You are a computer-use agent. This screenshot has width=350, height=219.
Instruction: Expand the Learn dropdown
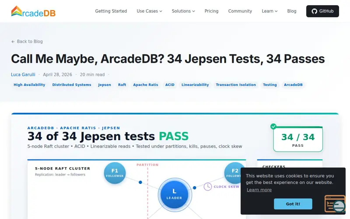coord(269,11)
